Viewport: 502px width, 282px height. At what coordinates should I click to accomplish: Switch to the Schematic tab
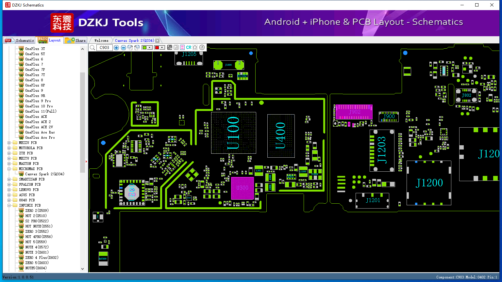[x=20, y=40]
